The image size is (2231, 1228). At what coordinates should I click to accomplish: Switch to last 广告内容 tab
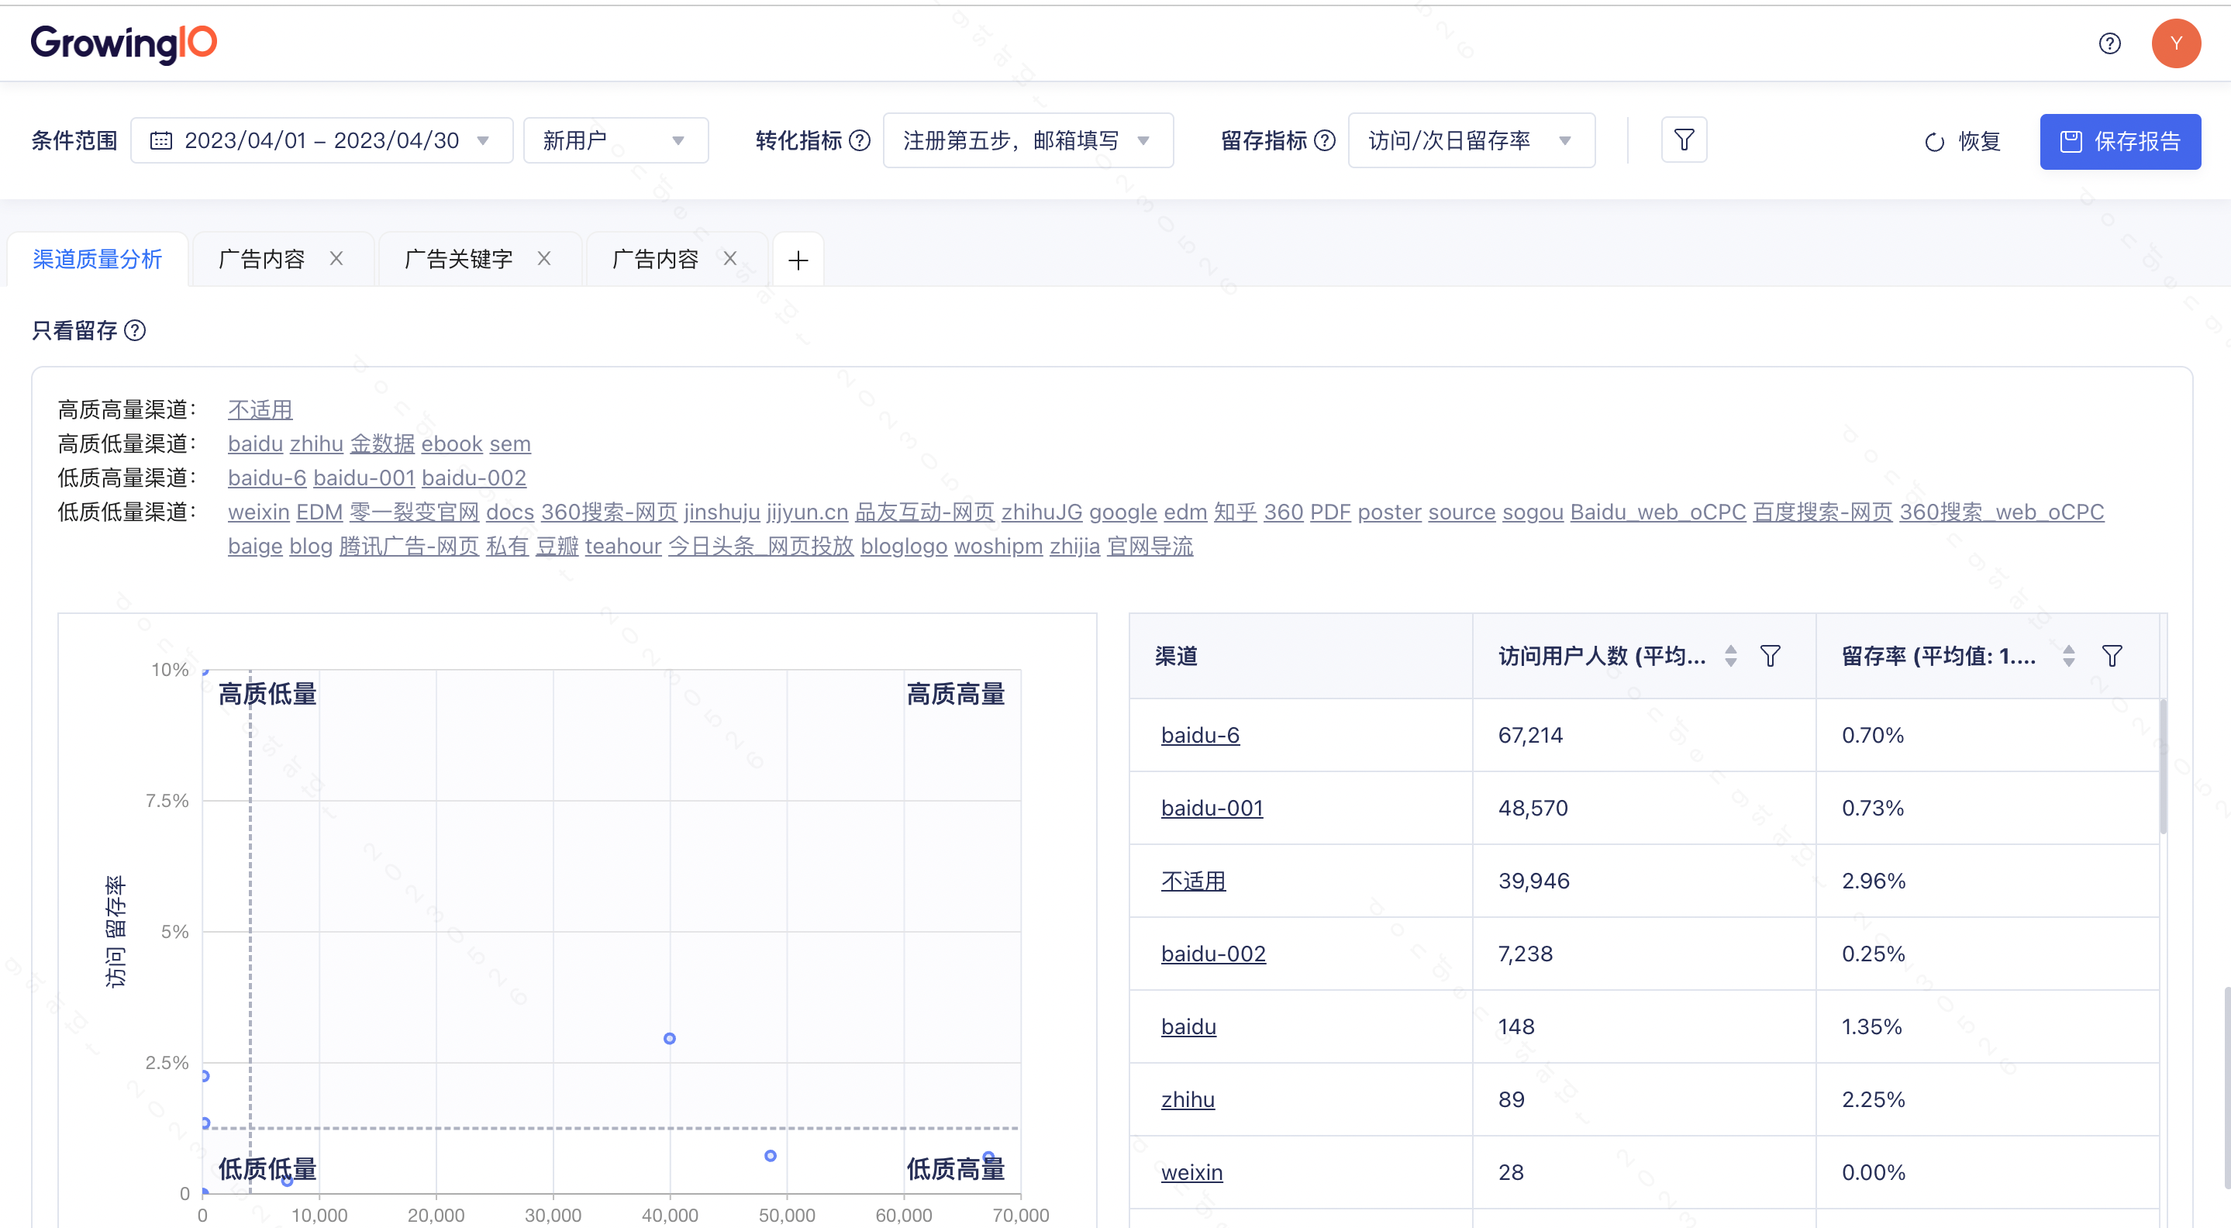(x=655, y=259)
